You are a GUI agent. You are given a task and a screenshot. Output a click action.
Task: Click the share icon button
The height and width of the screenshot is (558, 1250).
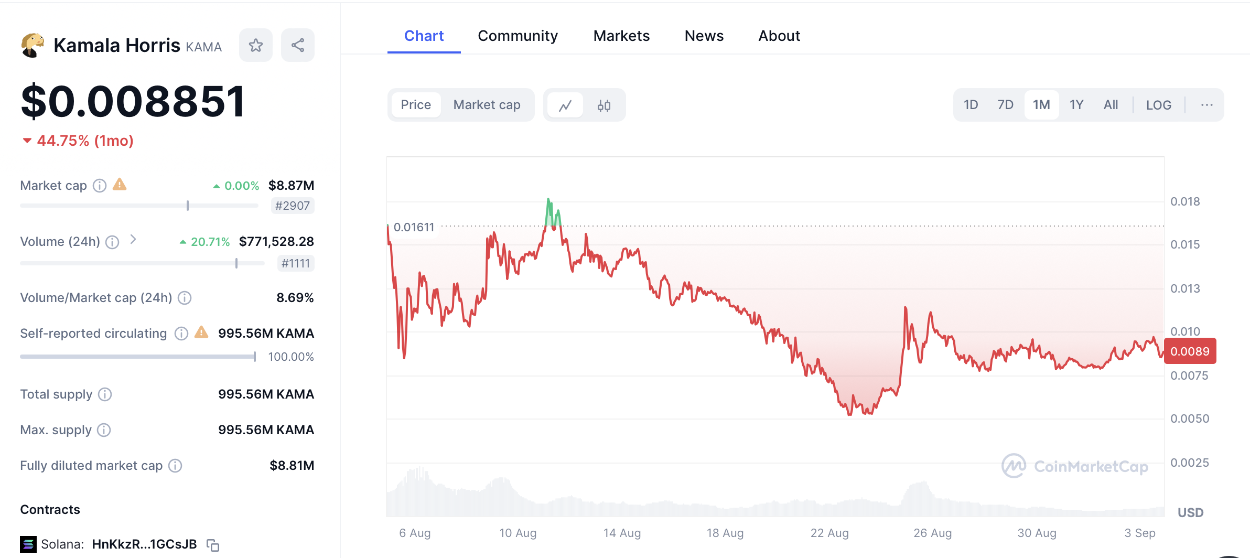click(297, 46)
